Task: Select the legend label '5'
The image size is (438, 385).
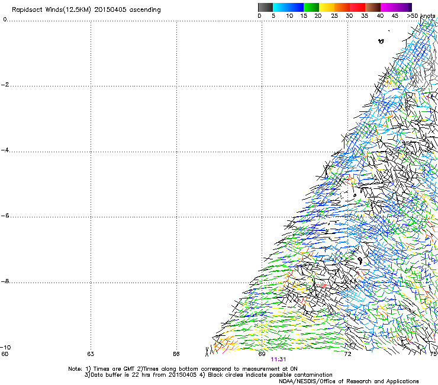Action: tap(273, 16)
